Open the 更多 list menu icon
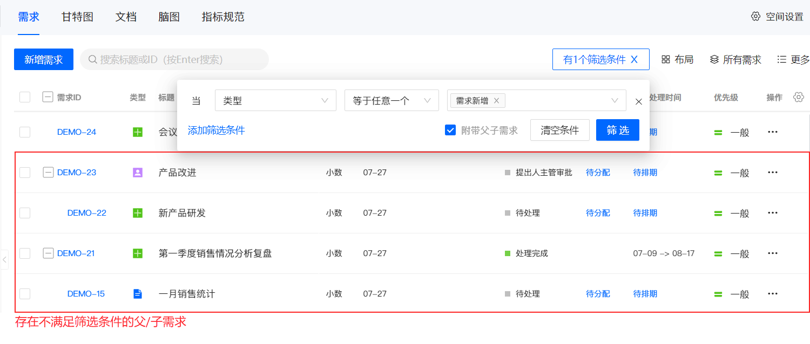 (781, 59)
